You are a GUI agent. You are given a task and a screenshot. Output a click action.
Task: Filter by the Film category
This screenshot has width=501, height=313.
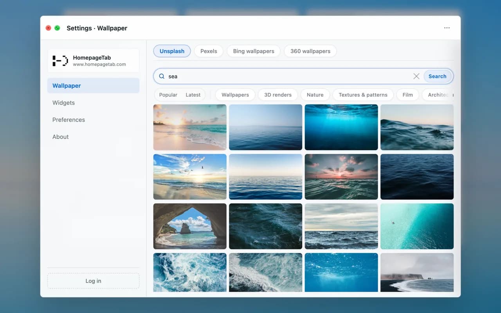coord(407,95)
